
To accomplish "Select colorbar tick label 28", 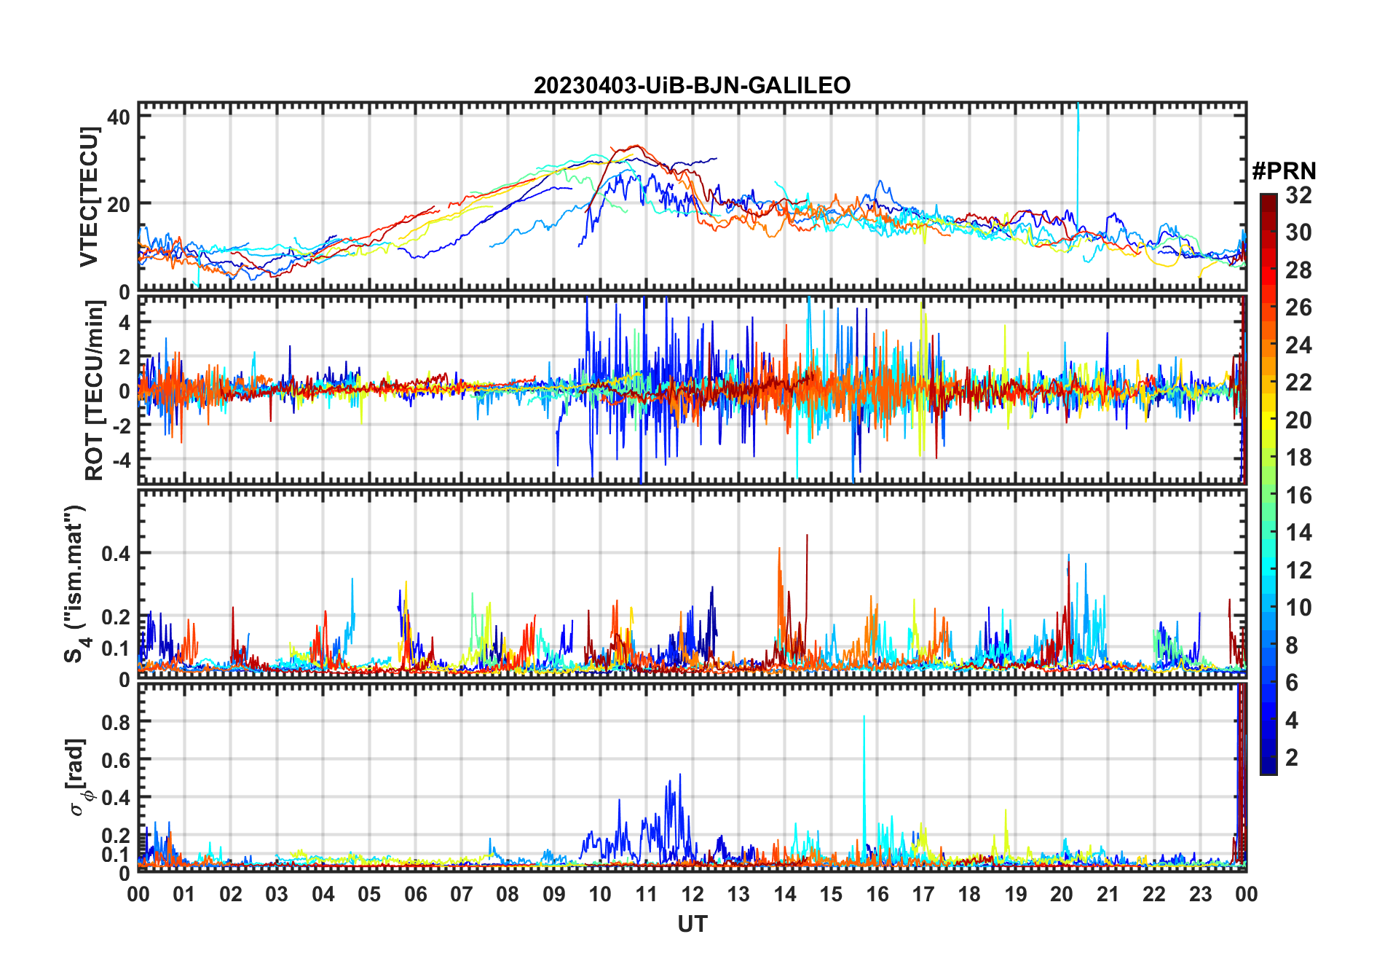I will click(x=1298, y=270).
